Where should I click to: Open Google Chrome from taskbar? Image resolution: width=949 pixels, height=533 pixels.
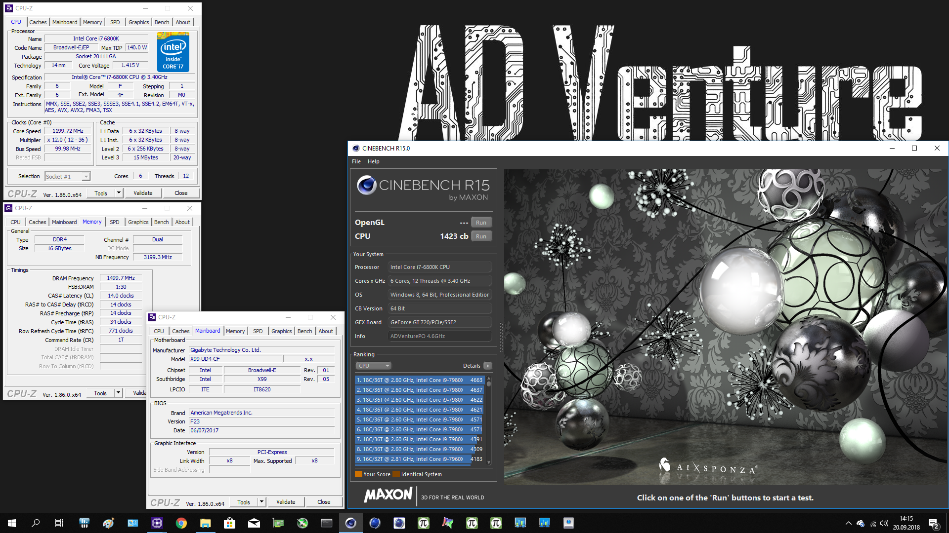tap(181, 523)
